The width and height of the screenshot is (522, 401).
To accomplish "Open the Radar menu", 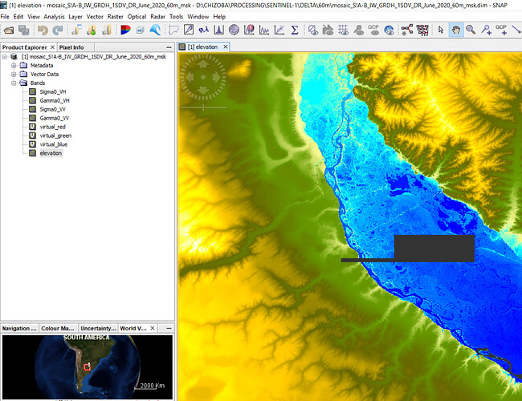I will (157, 17).
